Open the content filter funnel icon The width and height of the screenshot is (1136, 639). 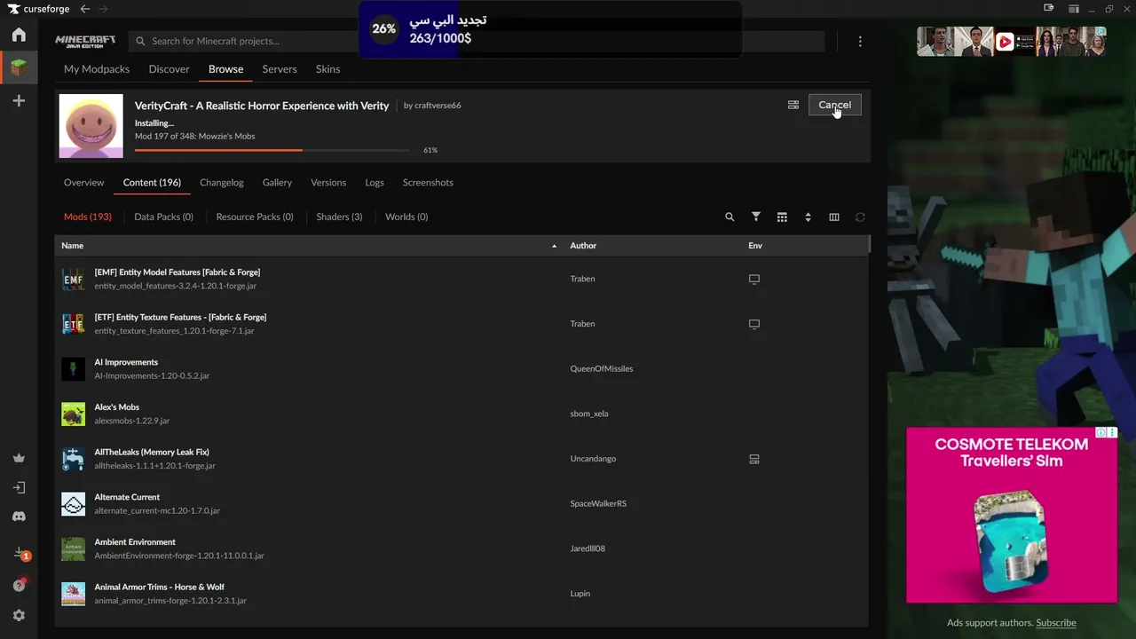(756, 217)
